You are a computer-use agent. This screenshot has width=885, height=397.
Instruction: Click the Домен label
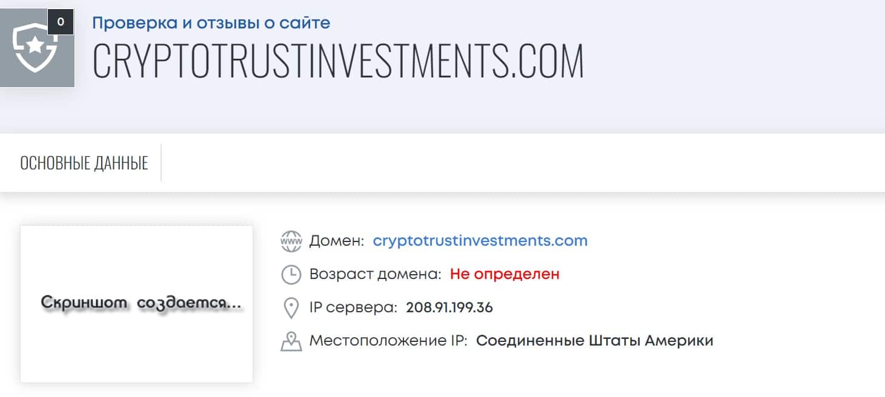337,241
